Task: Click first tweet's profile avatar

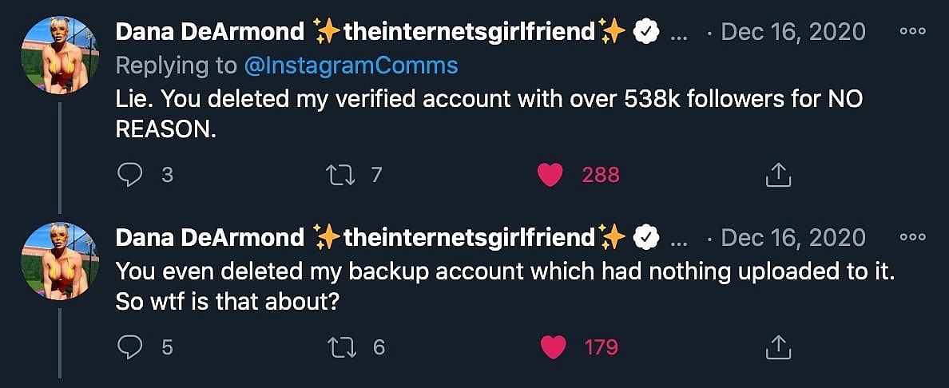Action: click(x=60, y=55)
